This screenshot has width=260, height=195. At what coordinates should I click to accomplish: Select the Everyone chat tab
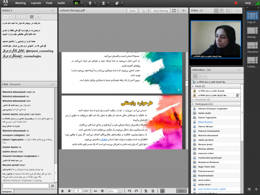7,192
